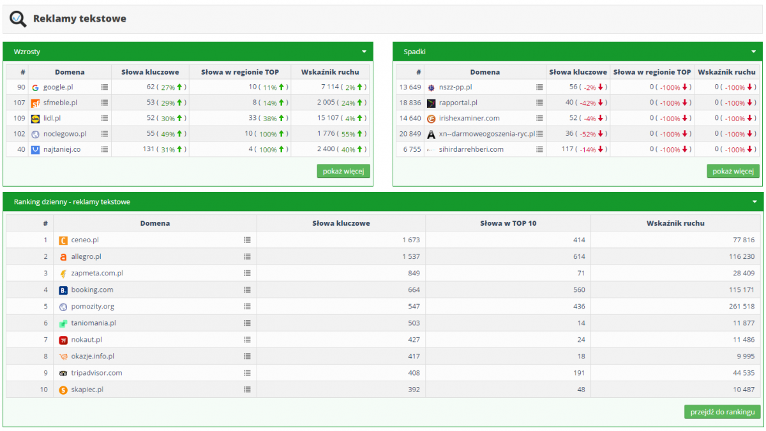This screenshot has height=431, width=766.
Task: Collapse the Wzrosty panel with header arrow
Action: 364,52
